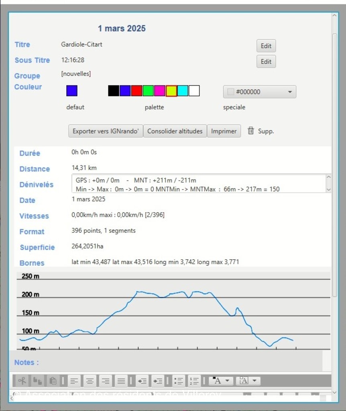Click Exporter vers IGNrando' button
Image resolution: width=346 pixels, height=411 pixels.
coord(106,131)
